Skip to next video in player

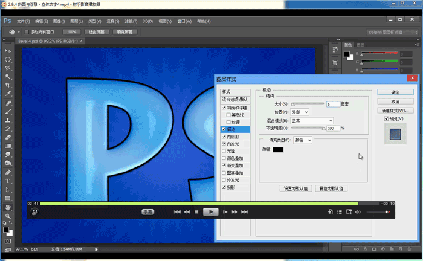[x=244, y=212]
